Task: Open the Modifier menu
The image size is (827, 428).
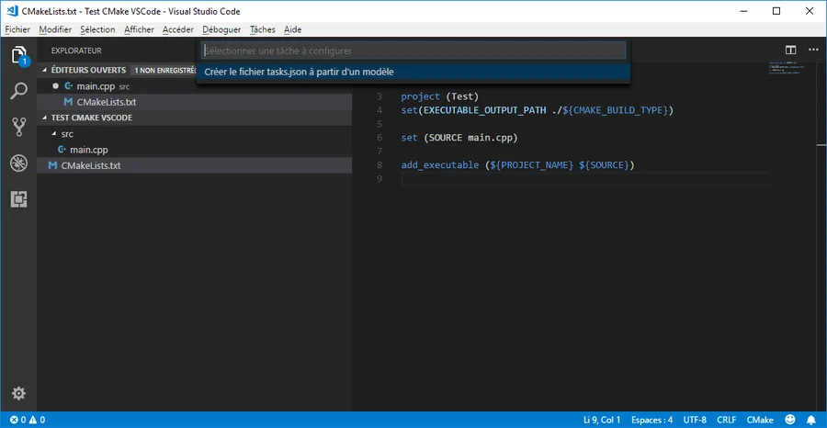Action: coord(55,29)
